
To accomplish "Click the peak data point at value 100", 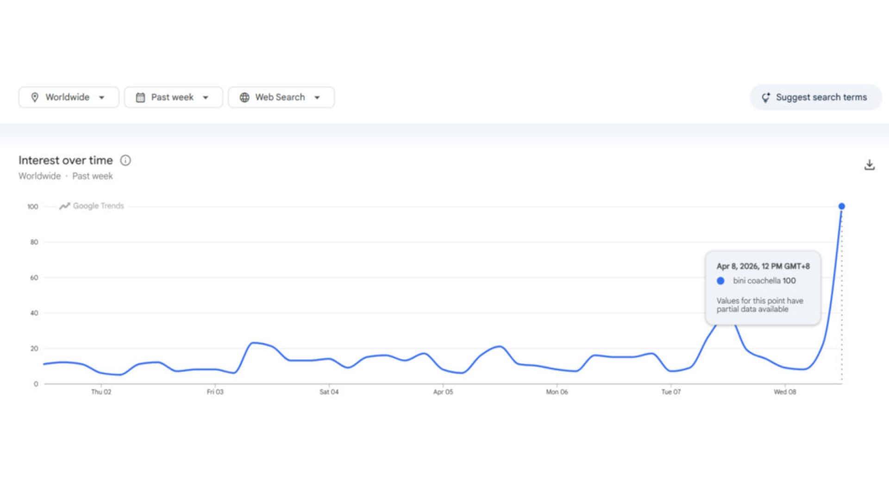I will 841,206.
